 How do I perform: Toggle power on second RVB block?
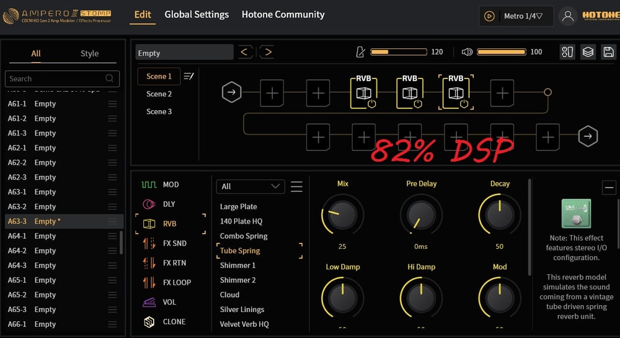[418, 104]
